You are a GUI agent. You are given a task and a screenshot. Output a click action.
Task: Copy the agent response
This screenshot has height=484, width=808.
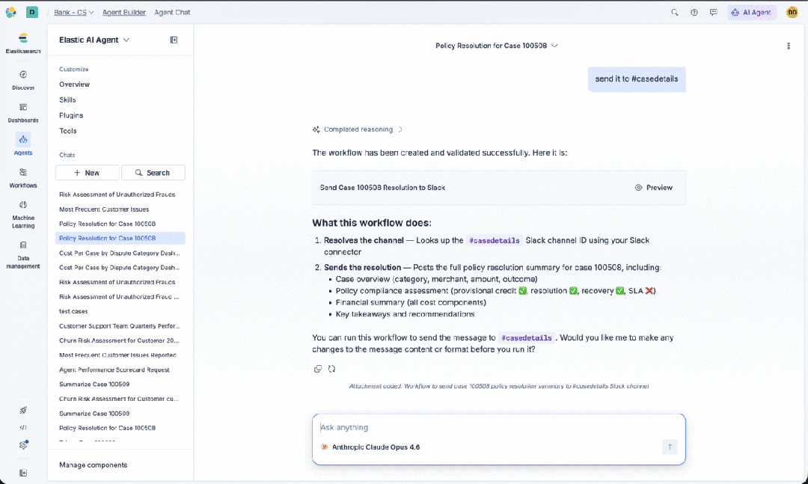318,369
